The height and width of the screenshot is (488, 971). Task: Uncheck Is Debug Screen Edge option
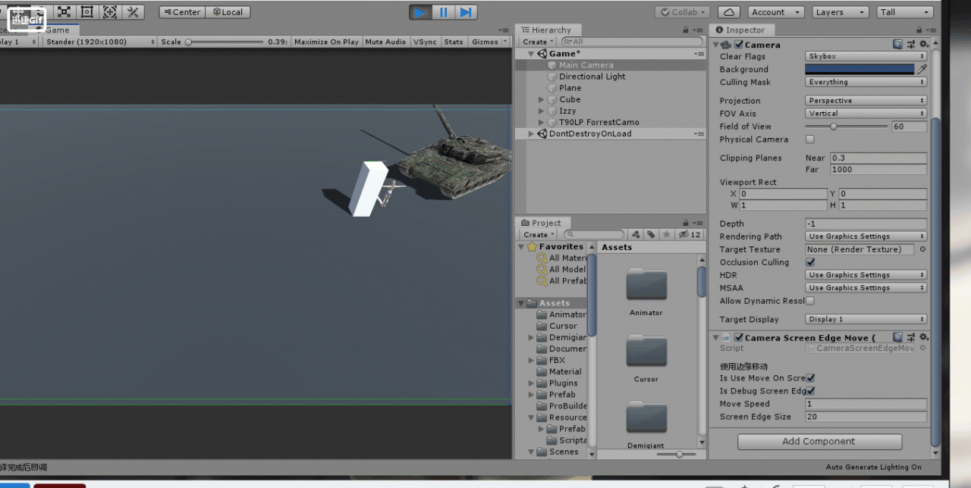point(810,391)
